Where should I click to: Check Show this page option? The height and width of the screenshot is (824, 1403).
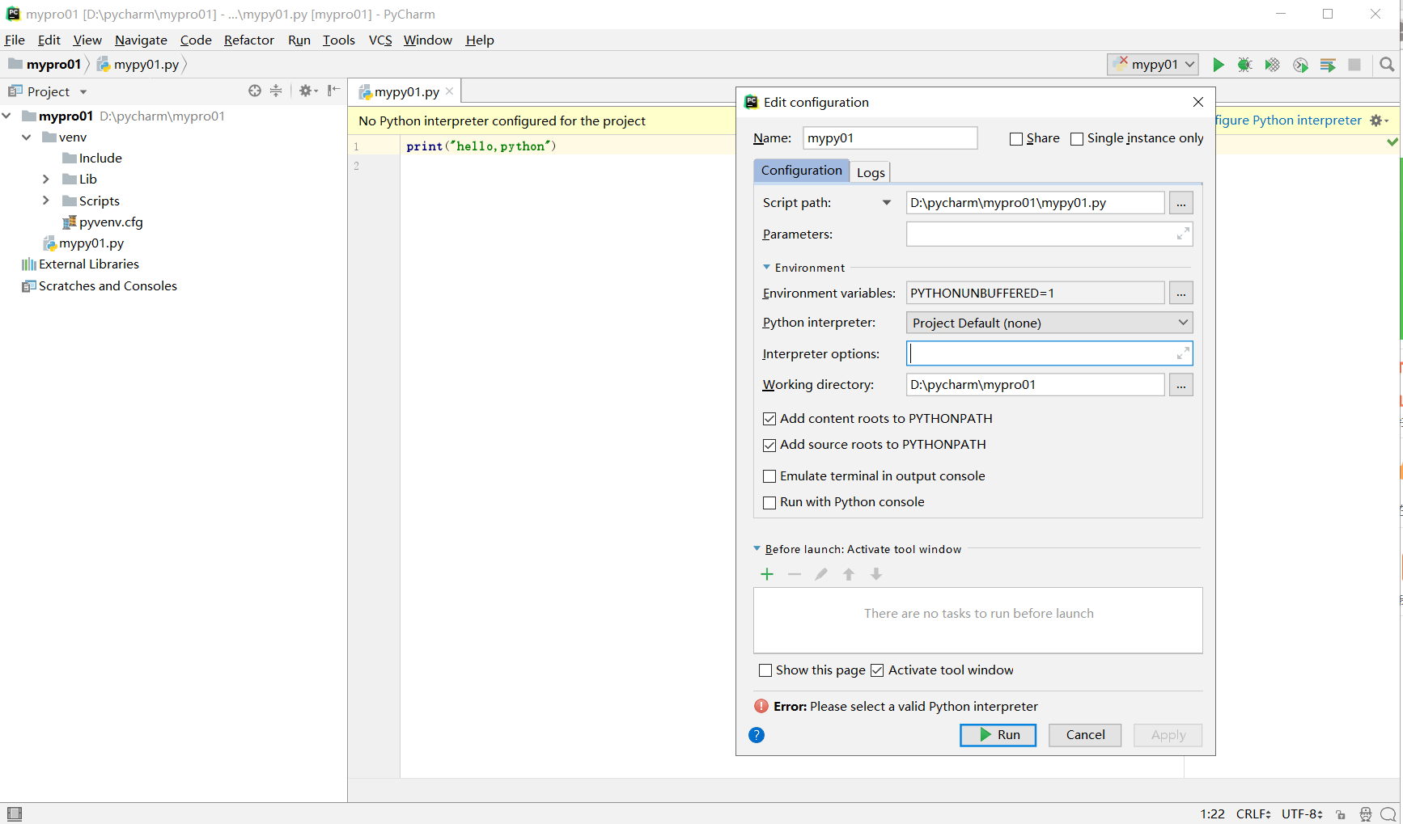(x=765, y=670)
